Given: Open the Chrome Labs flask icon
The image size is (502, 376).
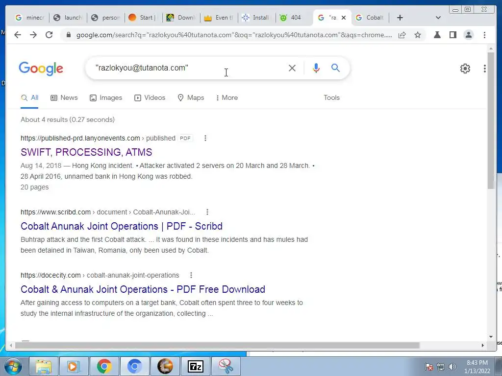Looking at the screenshot, I should (437, 35).
